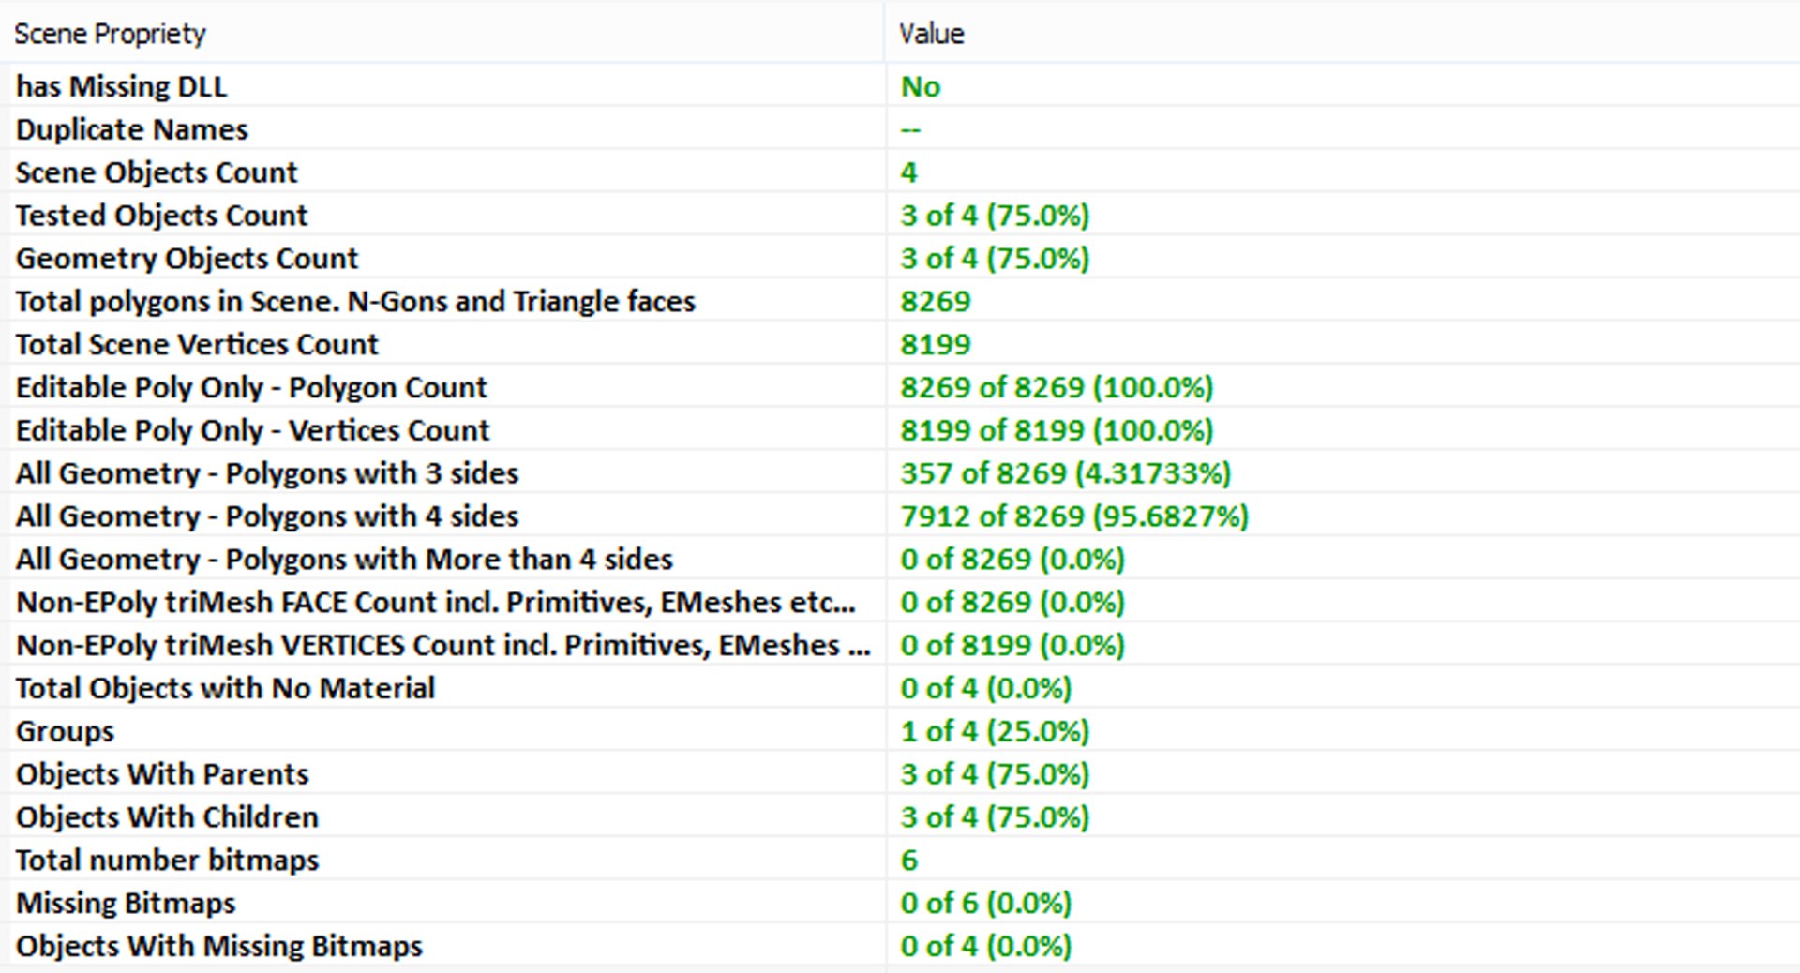Click the value '4' for Scene Objects Count
This screenshot has width=1800, height=973.
pyautogui.click(x=908, y=172)
